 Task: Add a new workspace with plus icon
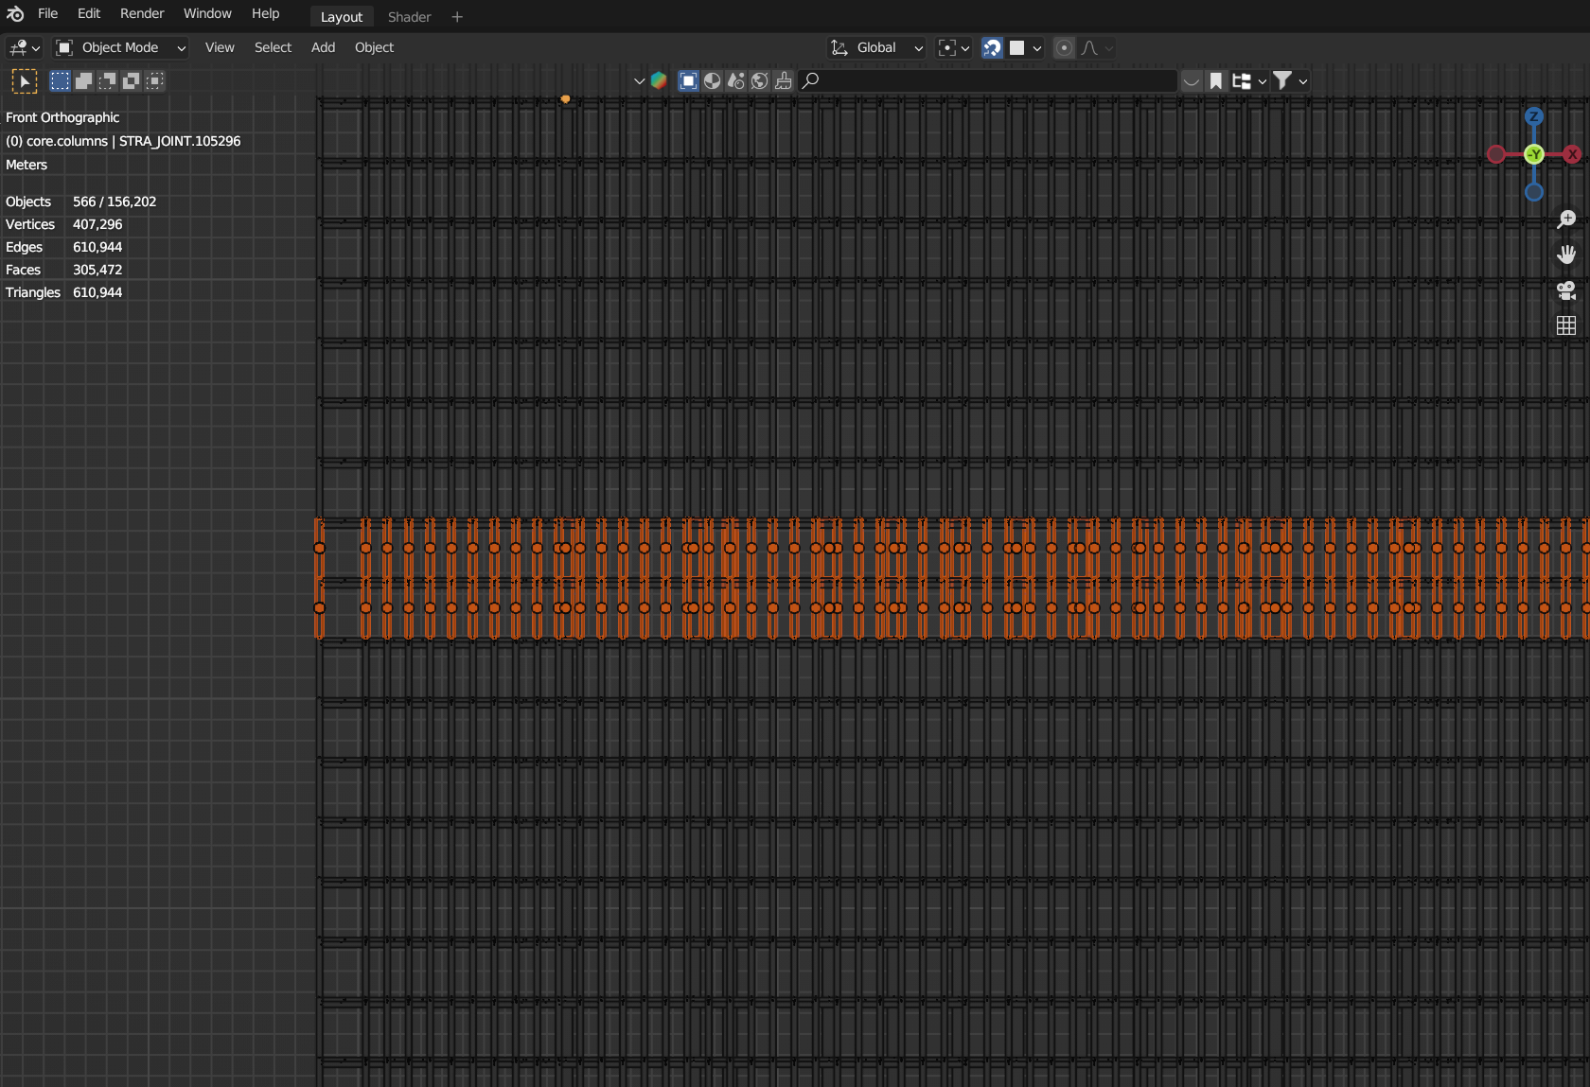point(457,17)
